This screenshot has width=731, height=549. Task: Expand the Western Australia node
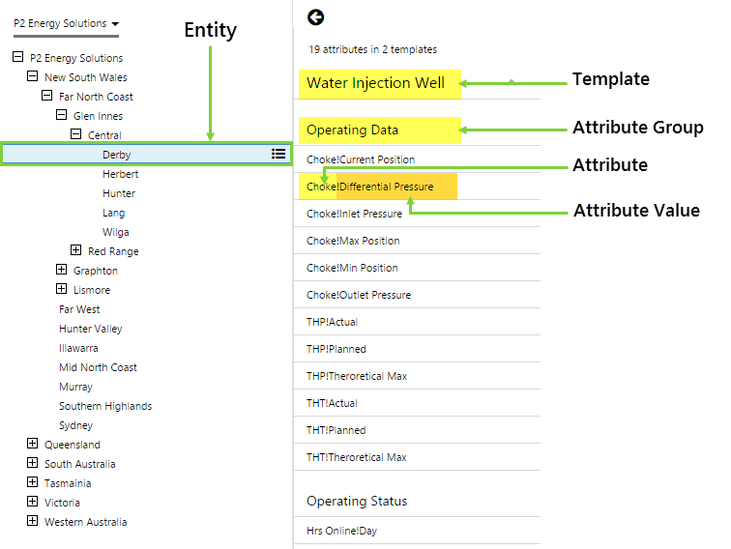[32, 522]
